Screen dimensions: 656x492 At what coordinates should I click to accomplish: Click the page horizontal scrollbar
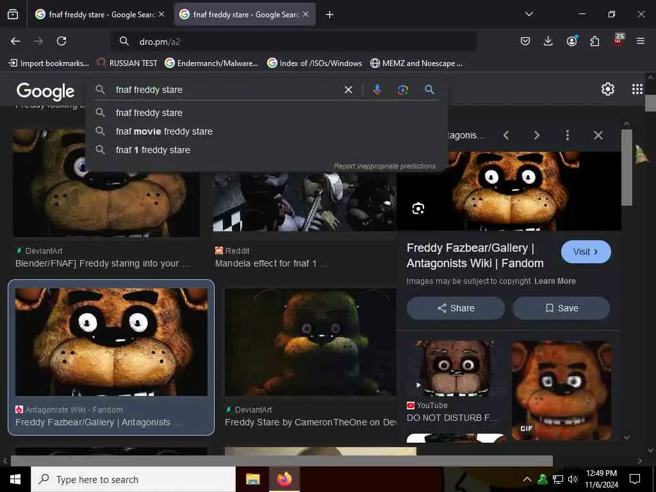point(282,461)
